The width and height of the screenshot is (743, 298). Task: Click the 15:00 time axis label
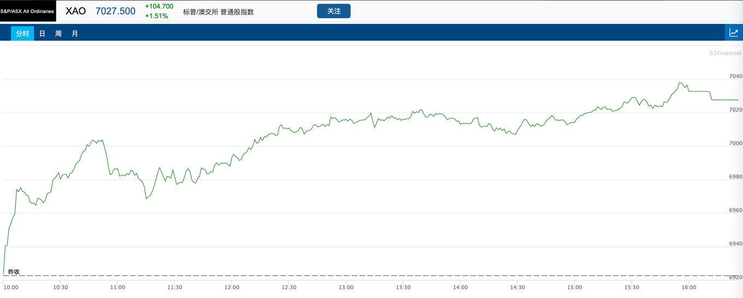[x=575, y=287]
